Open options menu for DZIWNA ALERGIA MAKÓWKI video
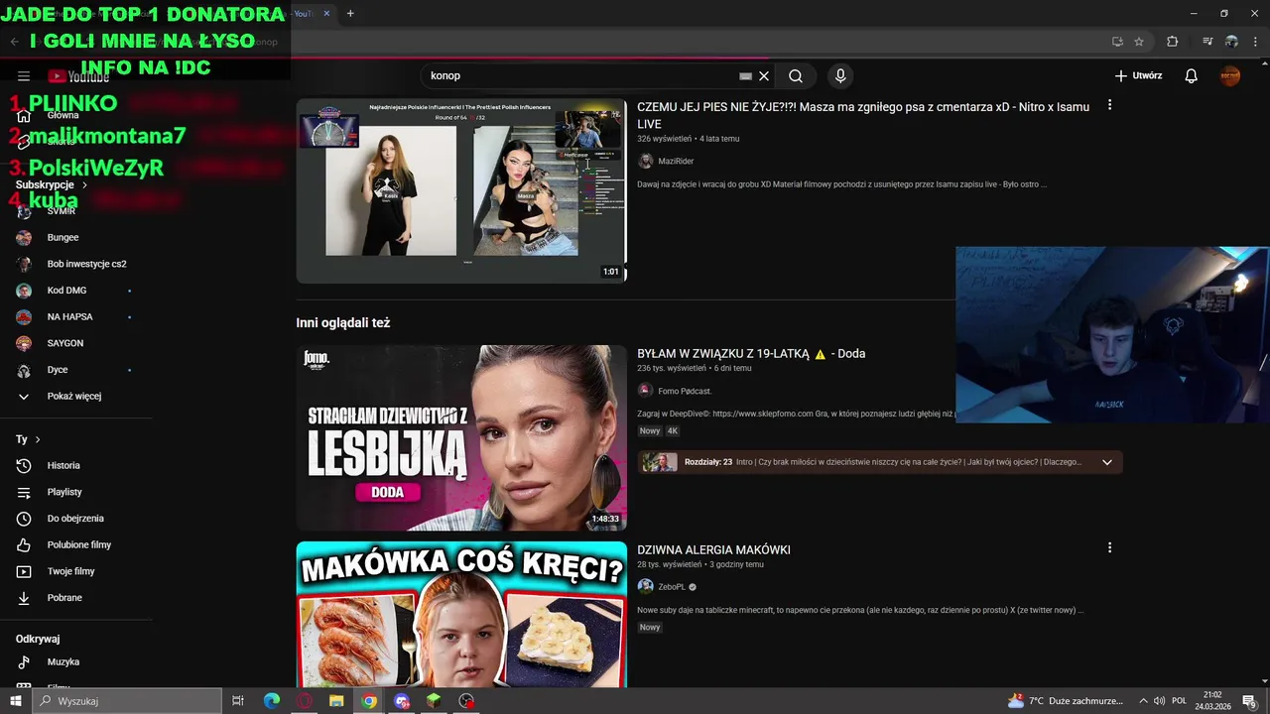Image resolution: width=1270 pixels, height=714 pixels. [x=1109, y=547]
